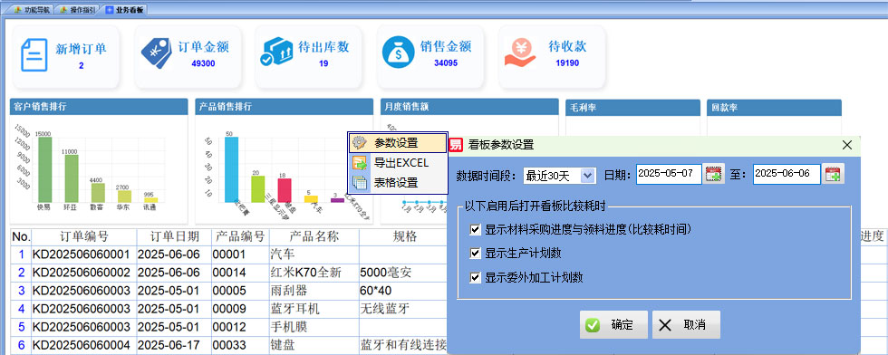Click the 待收款 yen hand icon

520,53
